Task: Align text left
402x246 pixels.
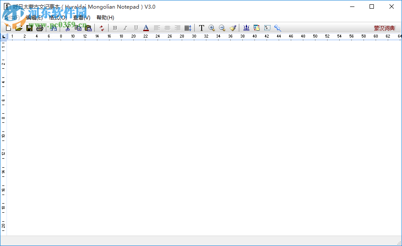Action: pyautogui.click(x=157, y=28)
